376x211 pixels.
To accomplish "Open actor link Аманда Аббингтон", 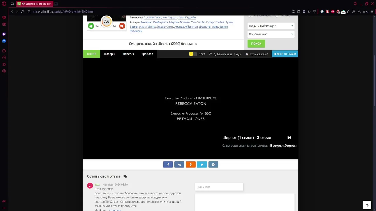I will (x=186, y=27).
